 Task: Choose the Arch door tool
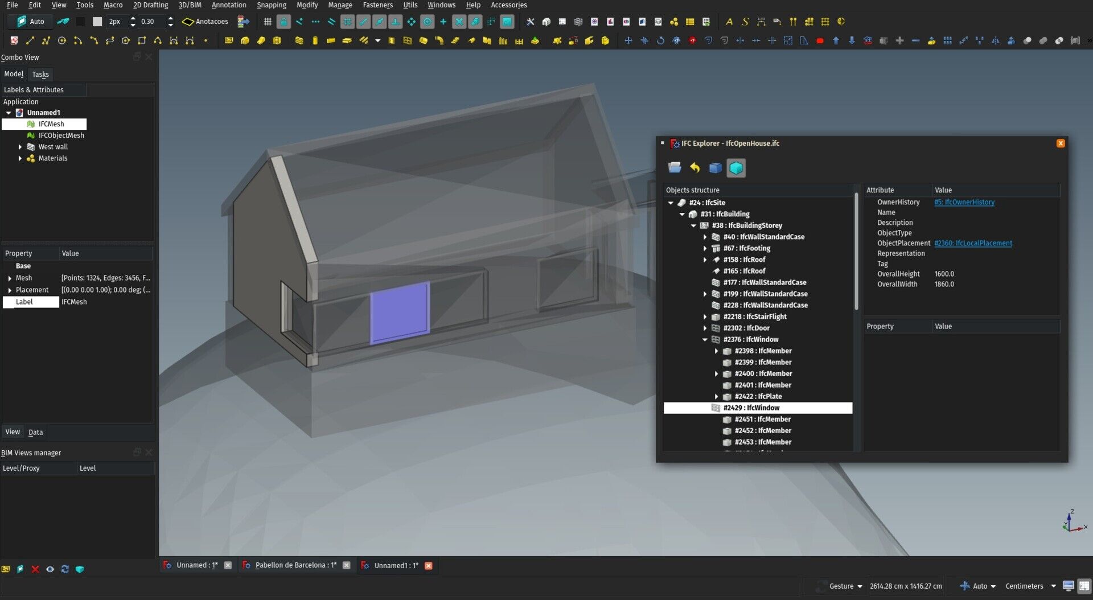pos(391,40)
